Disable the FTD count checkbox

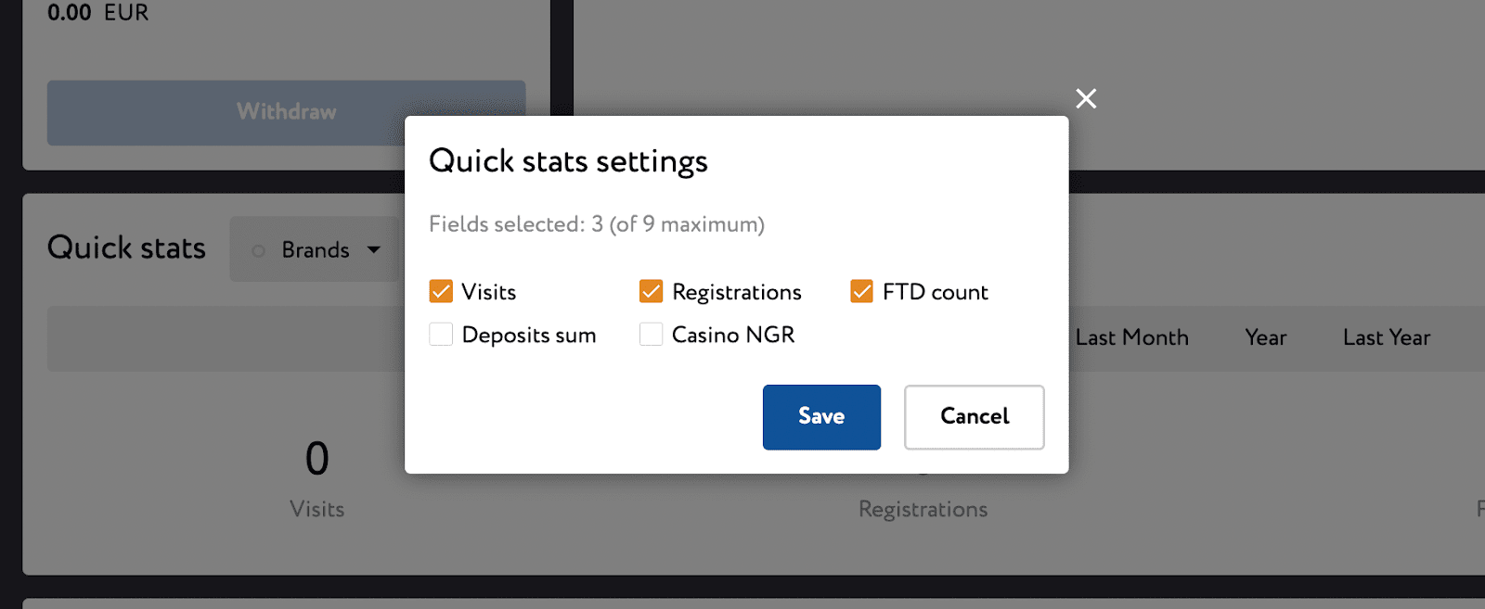(x=861, y=292)
